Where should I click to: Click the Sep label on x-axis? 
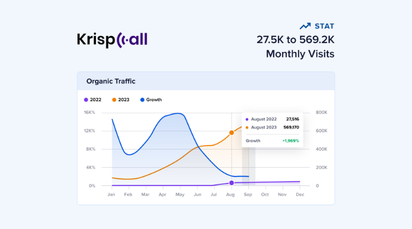[248, 195]
